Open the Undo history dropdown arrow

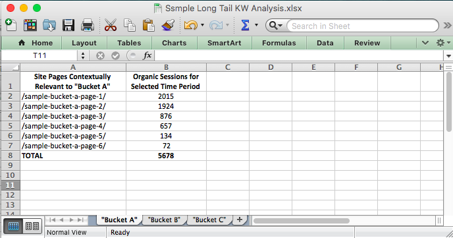(x=202, y=26)
